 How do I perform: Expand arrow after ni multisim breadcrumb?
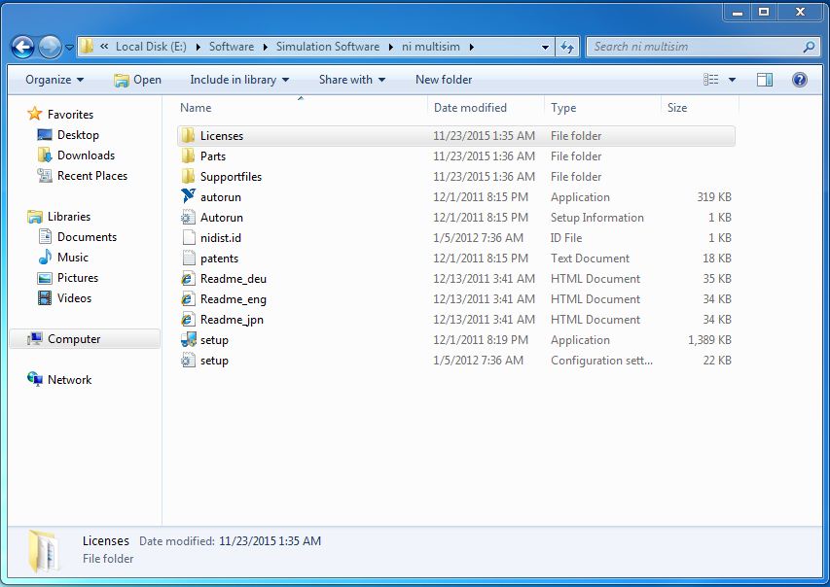pos(471,47)
